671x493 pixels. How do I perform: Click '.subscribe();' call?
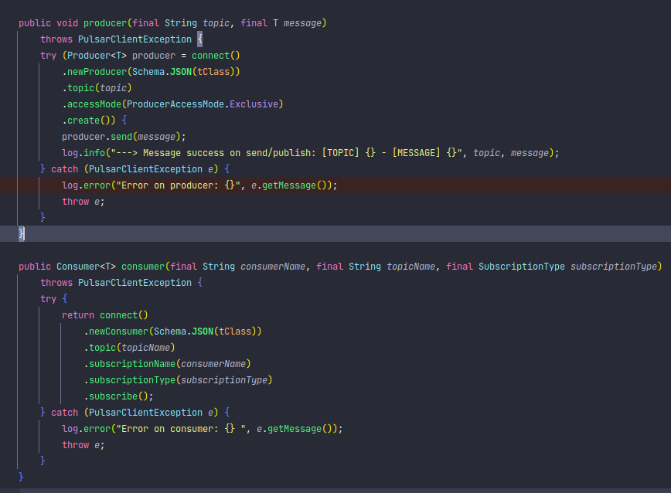[118, 396]
